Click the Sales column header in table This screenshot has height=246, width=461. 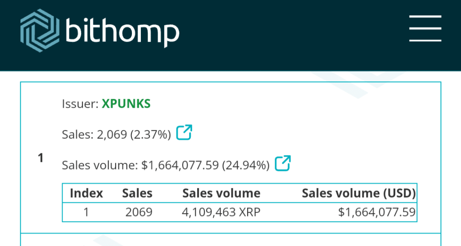tap(137, 193)
